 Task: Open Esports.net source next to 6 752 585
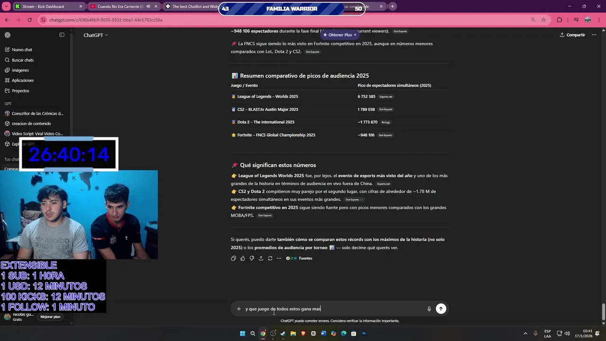386,97
